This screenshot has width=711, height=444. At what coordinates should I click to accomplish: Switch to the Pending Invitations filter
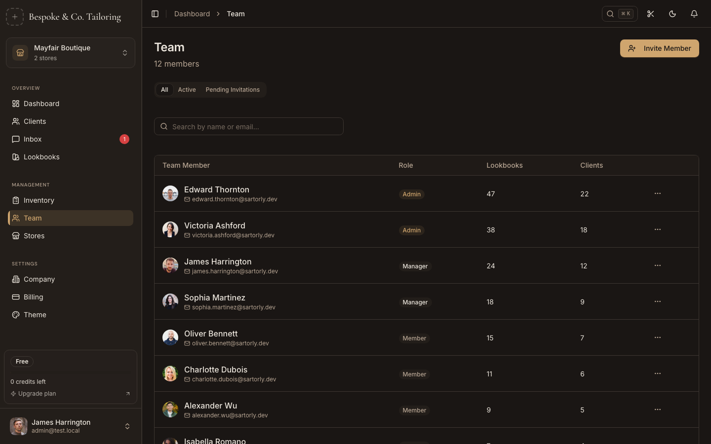pos(233,90)
